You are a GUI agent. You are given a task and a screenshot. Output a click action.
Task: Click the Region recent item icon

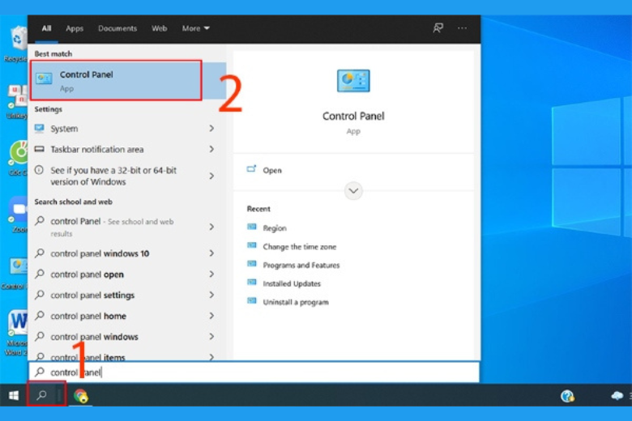pos(252,228)
